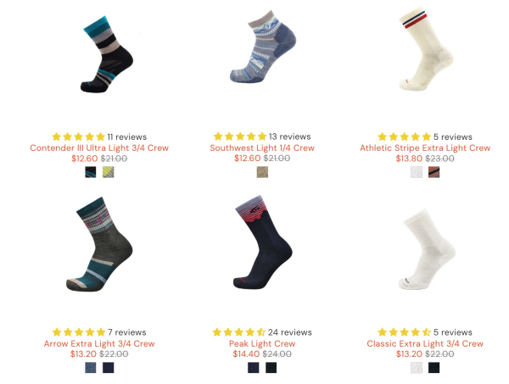Viewport: 509px width, 384px height.
Task: View the Classic Extra Light white sock image
Action: click(427, 249)
